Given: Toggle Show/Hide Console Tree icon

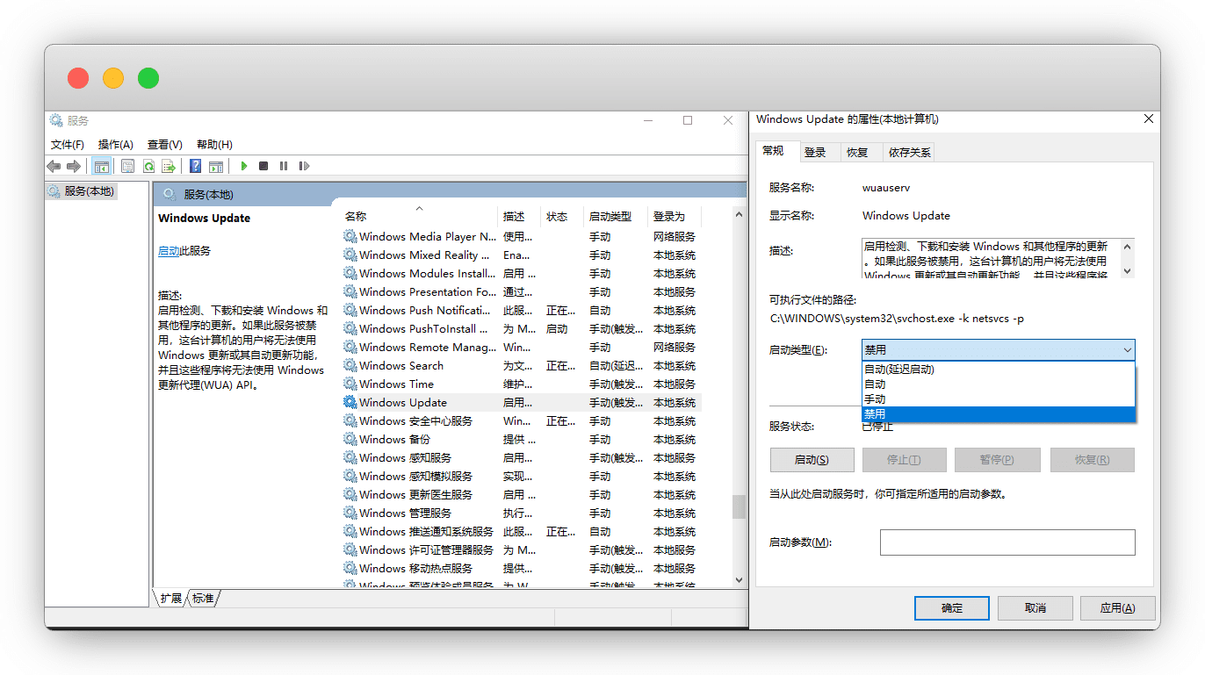Looking at the screenshot, I should click(102, 166).
